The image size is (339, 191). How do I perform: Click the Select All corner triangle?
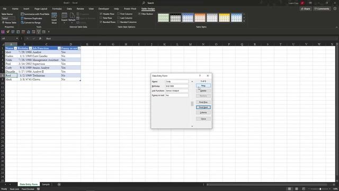[3, 44]
